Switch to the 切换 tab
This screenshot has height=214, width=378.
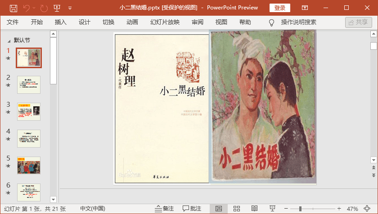108,22
